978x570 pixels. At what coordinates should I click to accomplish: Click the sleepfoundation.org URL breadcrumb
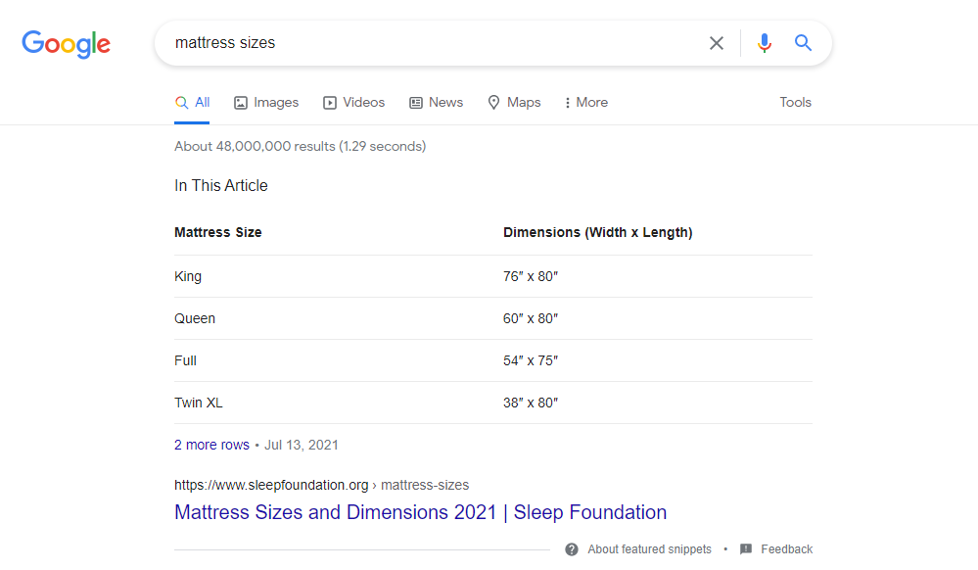coord(321,485)
